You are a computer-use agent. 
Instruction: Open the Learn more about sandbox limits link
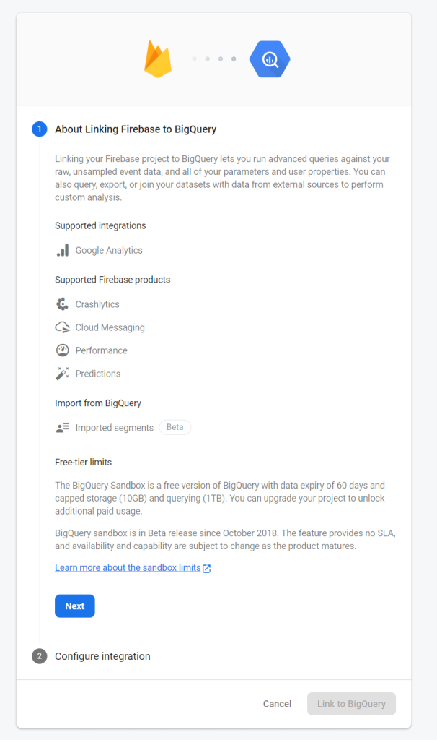(x=128, y=568)
